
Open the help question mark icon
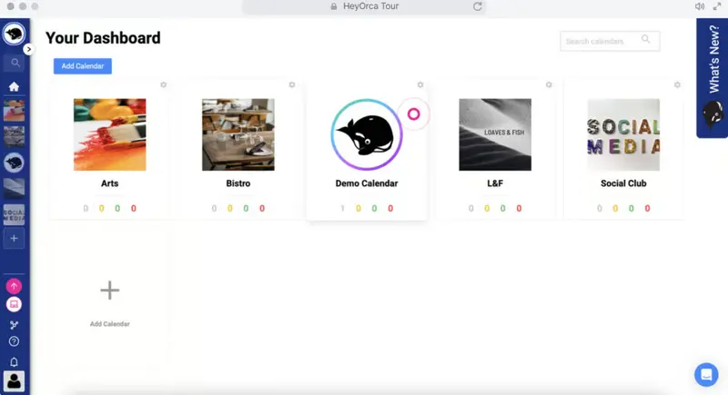pos(14,341)
